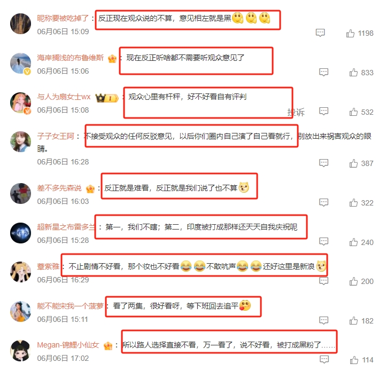Click thumbs-up on the 114-likes comment
Screen dimensions: 386x379
click(x=354, y=360)
